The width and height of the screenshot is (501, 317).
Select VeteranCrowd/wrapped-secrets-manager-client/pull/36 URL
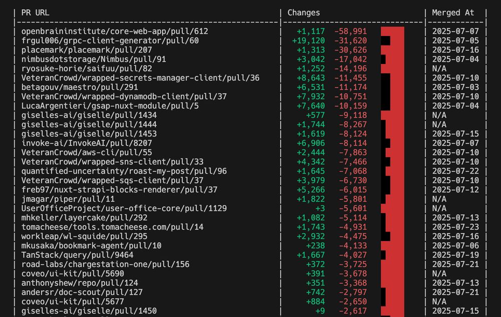click(x=140, y=78)
